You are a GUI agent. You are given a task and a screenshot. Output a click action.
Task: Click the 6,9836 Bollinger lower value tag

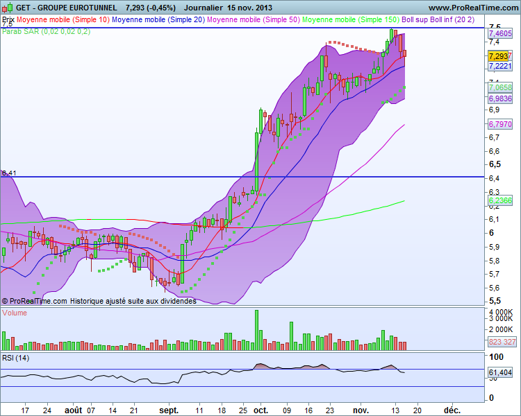pyautogui.click(x=500, y=98)
